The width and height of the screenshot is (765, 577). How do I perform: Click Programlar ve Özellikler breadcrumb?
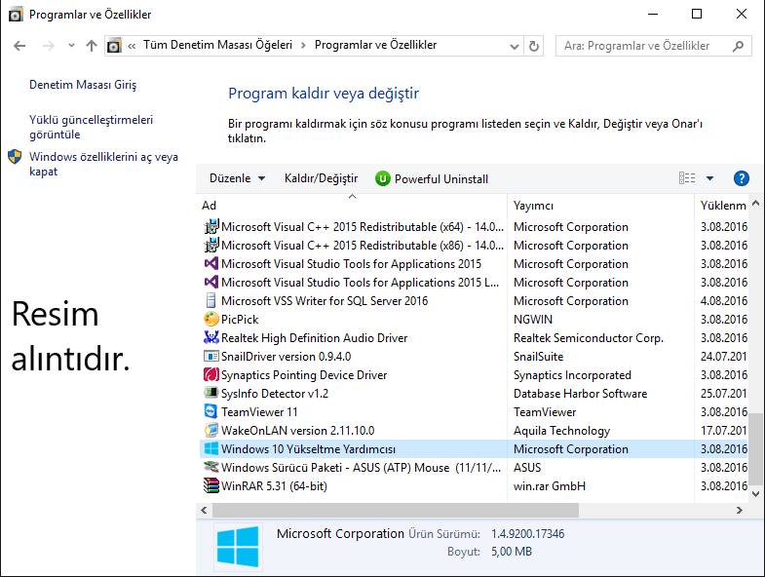pos(375,45)
